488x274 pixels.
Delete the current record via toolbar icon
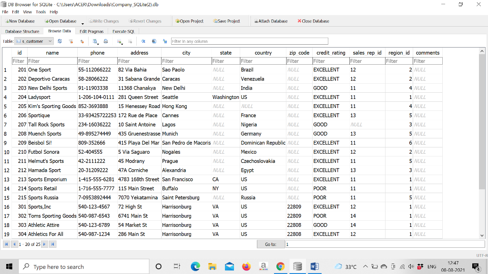coord(130,41)
